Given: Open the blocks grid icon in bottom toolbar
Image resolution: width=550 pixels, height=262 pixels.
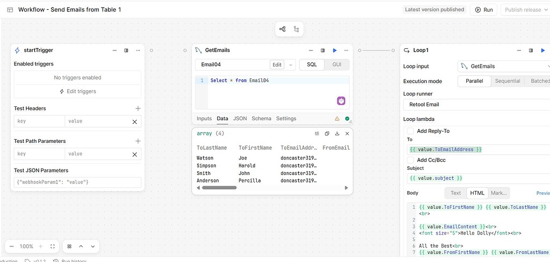Looking at the screenshot, I should point(69,246).
